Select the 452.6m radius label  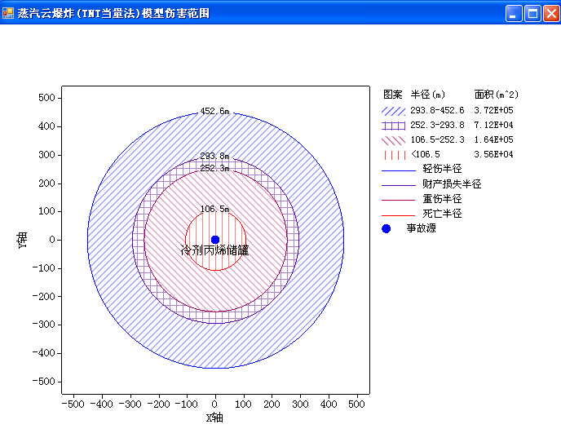tap(214, 111)
